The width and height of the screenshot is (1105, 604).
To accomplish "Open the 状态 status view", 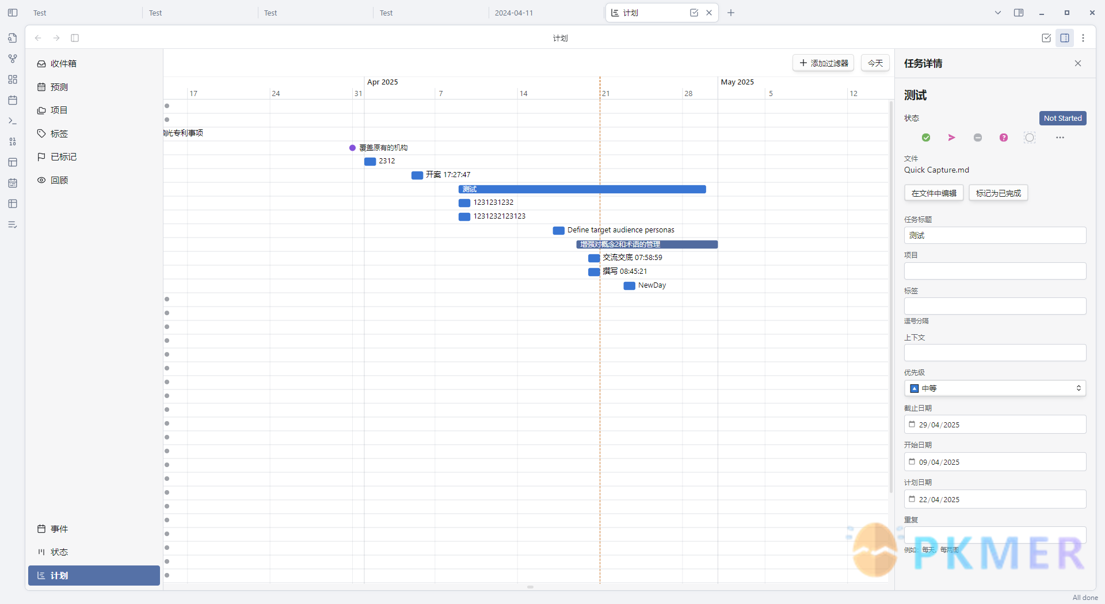I will (94, 552).
